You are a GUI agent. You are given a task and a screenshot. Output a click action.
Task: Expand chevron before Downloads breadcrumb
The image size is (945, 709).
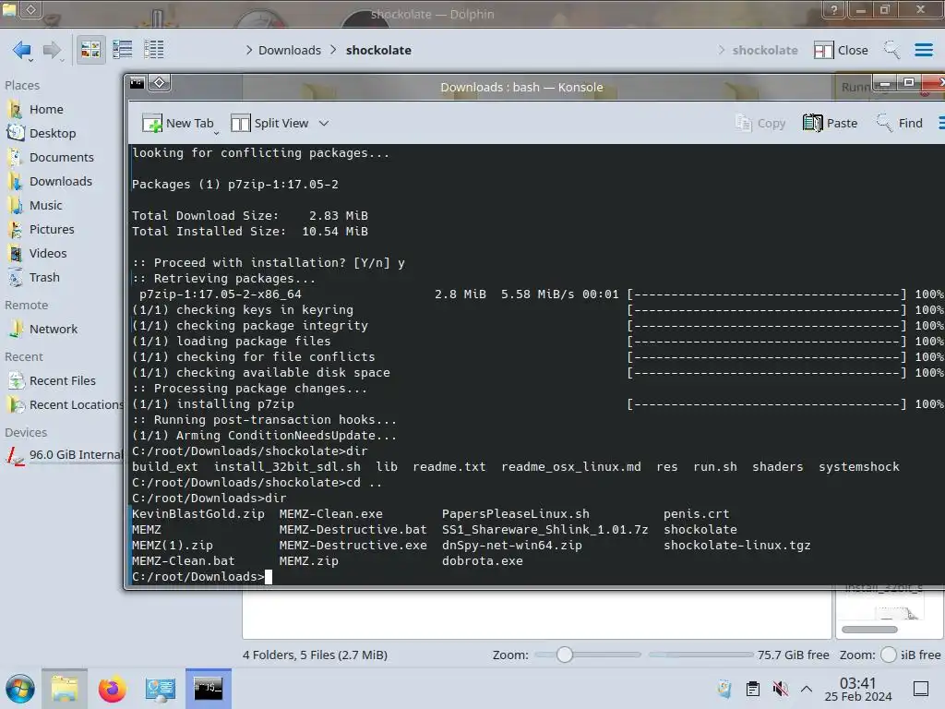tap(249, 50)
